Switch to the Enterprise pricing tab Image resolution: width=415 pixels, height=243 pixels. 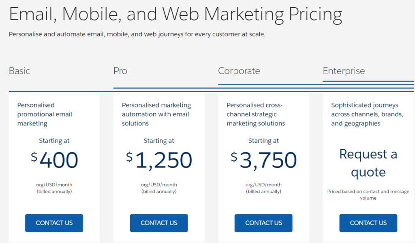click(344, 71)
